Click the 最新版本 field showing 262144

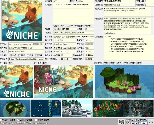pyautogui.click(x=90, y=40)
